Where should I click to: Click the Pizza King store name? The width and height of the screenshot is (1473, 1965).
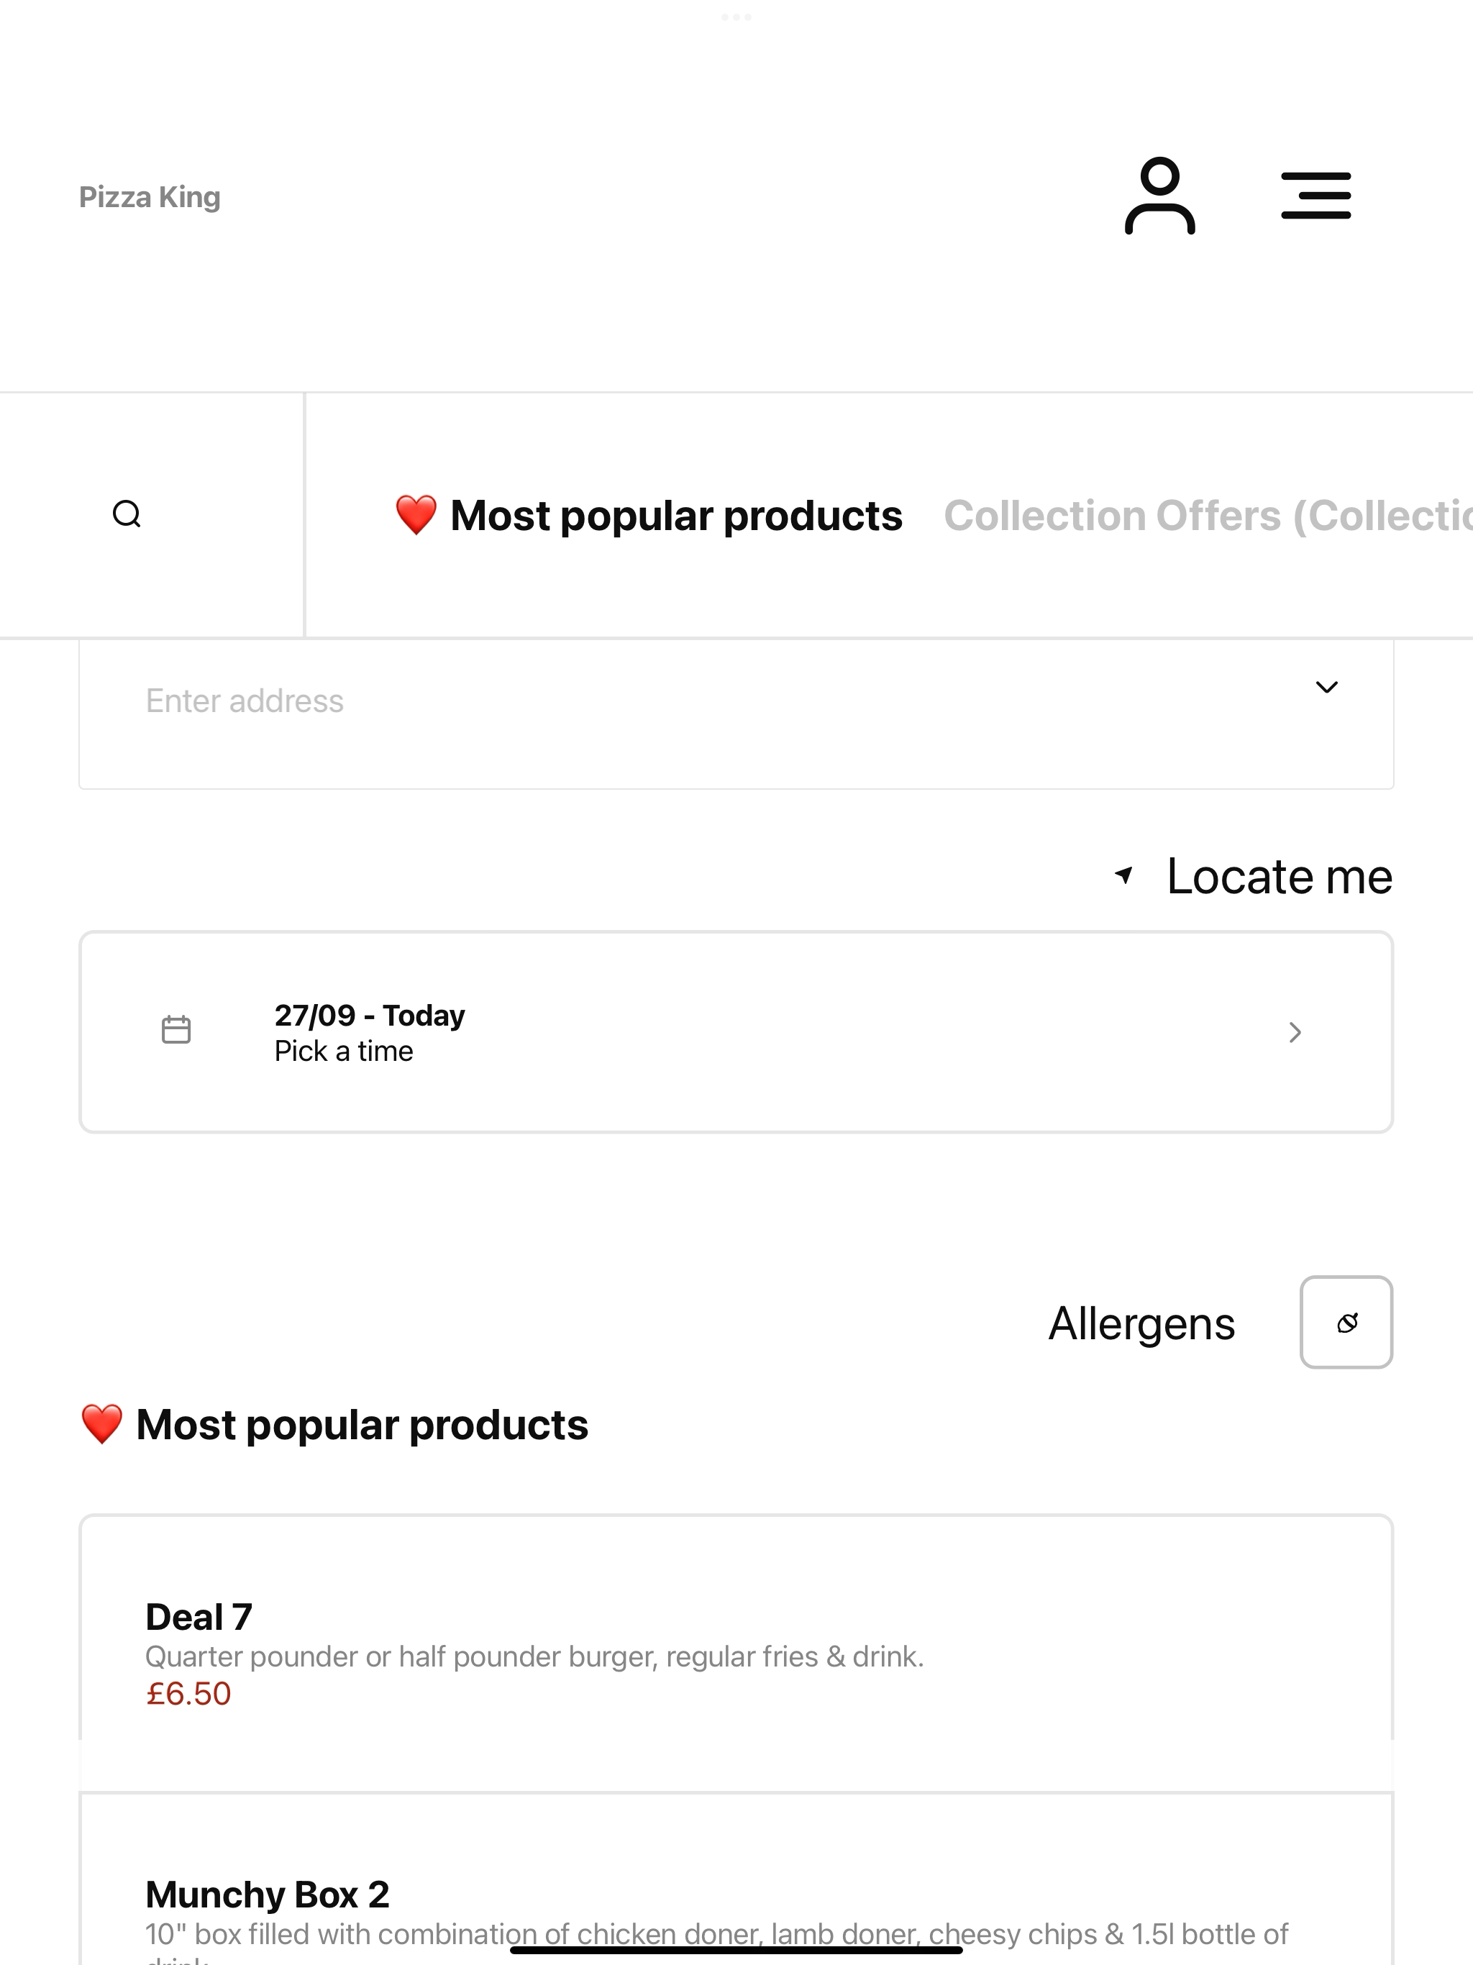(x=150, y=196)
